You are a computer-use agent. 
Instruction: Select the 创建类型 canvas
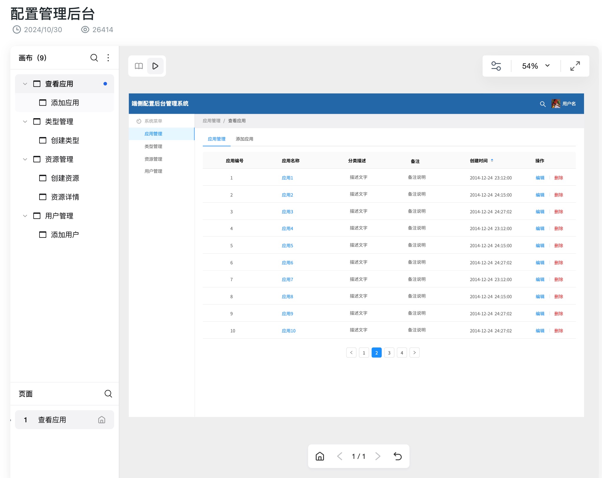[65, 140]
